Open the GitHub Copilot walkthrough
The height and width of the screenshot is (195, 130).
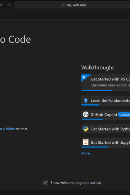click(x=106, y=115)
